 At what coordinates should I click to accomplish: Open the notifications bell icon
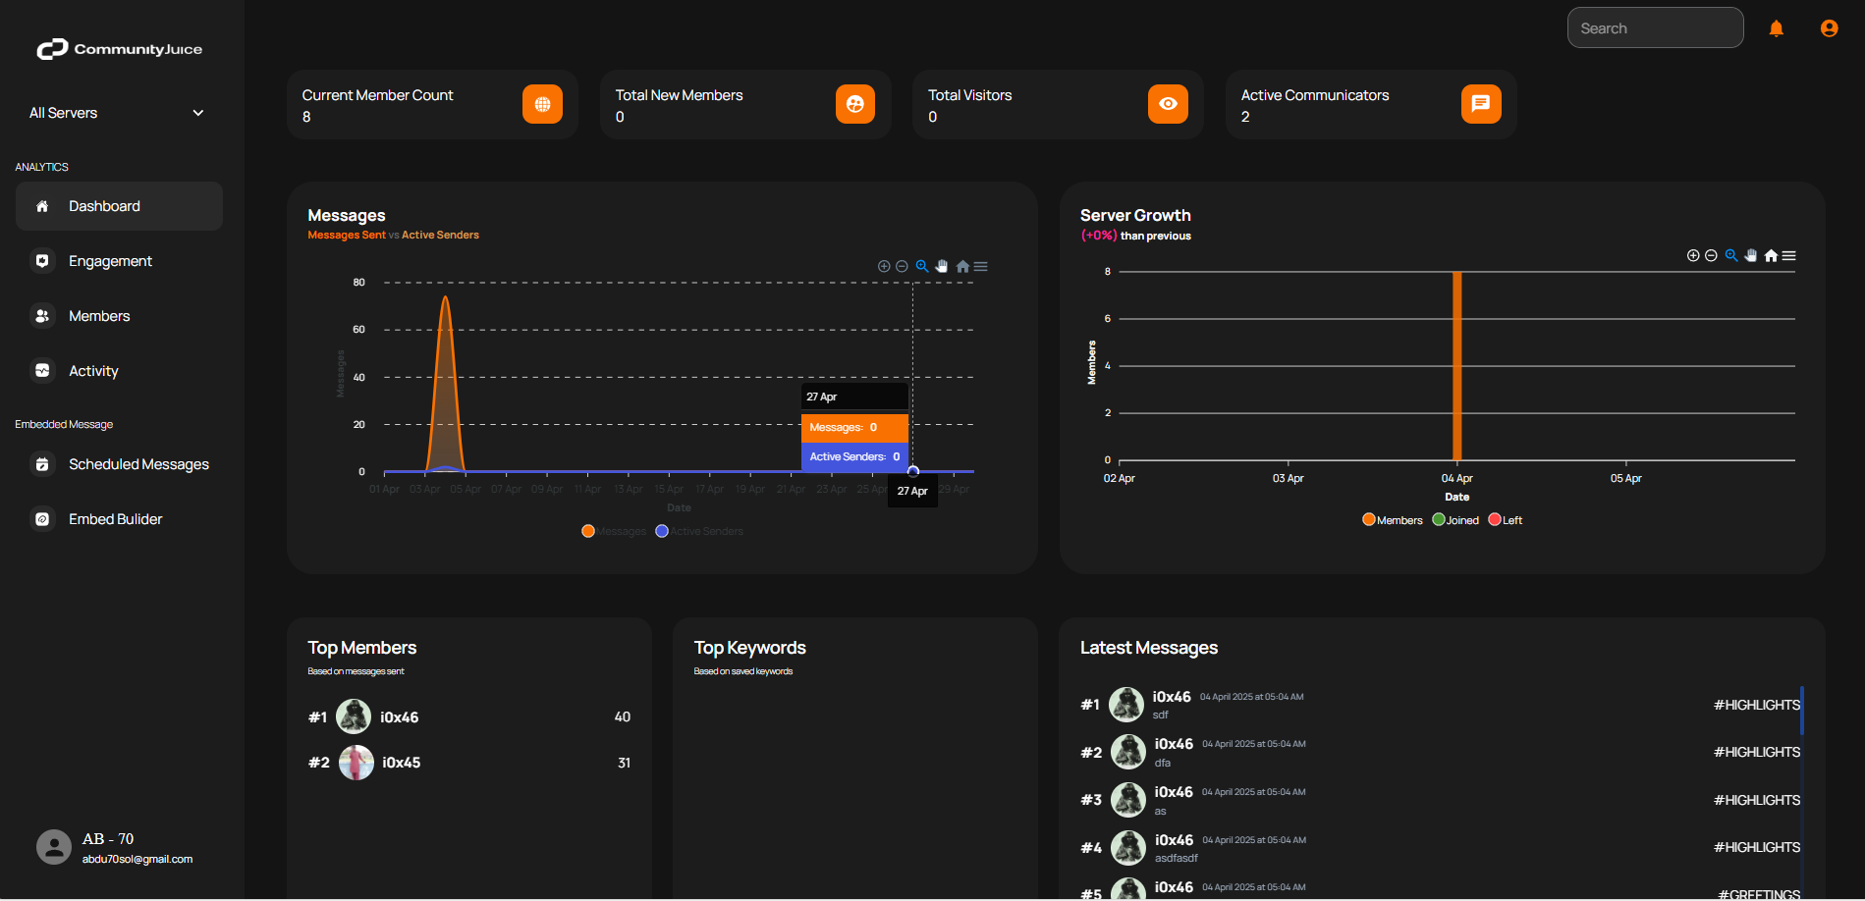click(1776, 28)
